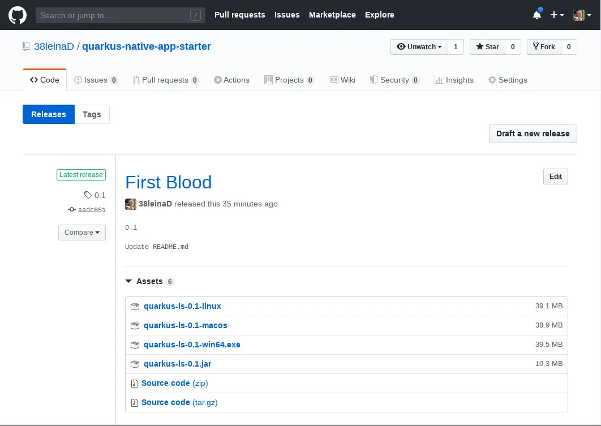Download quarkus-ls-0.1-win64.exe

[192, 345]
